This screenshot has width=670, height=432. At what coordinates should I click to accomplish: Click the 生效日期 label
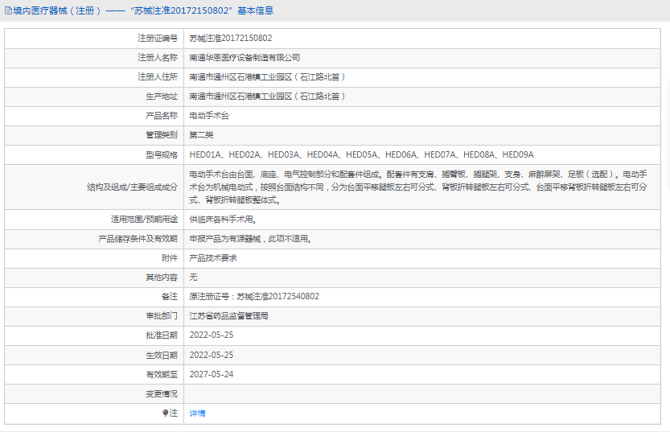pyautogui.click(x=162, y=355)
